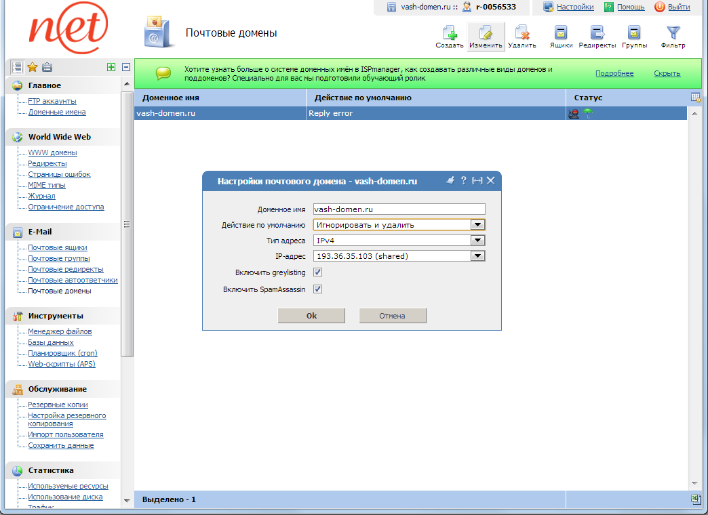
Task: Open the Действие по умолчанию dropdown
Action: click(478, 224)
